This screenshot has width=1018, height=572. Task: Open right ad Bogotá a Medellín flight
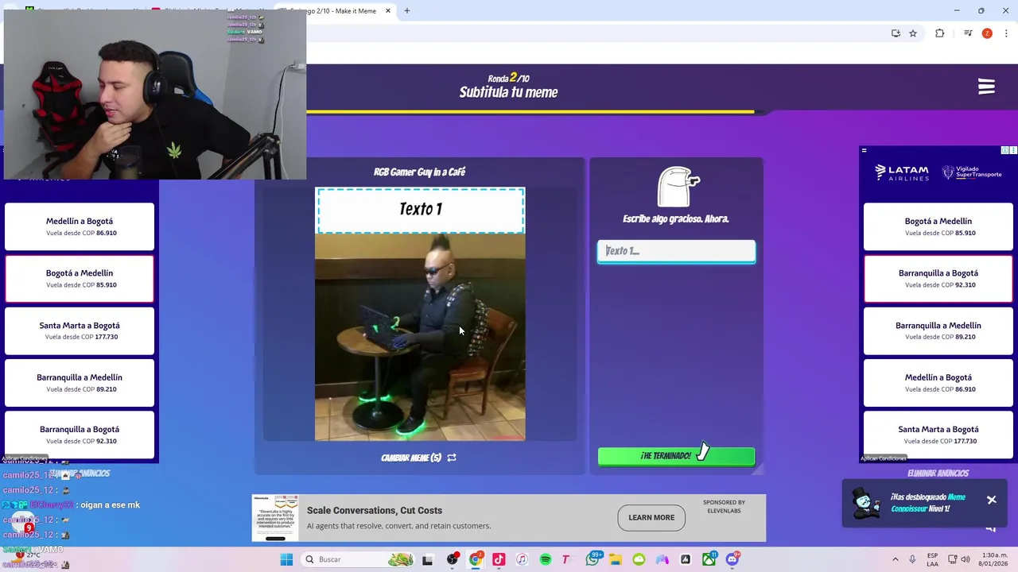(x=938, y=226)
